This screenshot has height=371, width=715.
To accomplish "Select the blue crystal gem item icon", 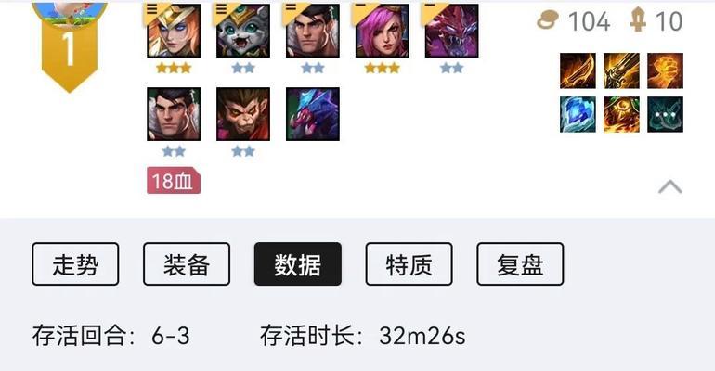I will (x=578, y=114).
